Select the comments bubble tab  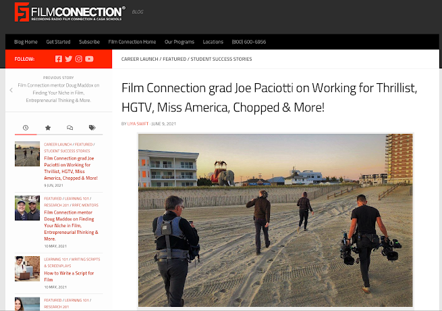70,128
